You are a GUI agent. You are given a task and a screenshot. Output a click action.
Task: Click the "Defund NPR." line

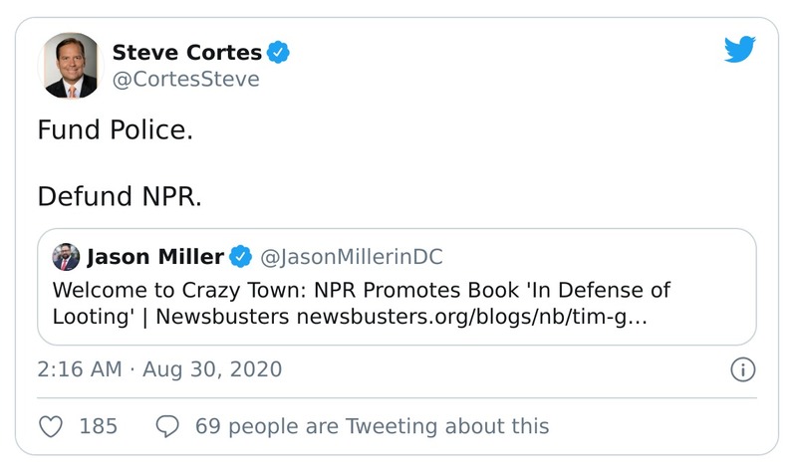click(120, 195)
